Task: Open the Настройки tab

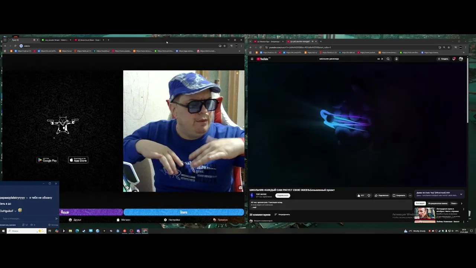Action: 172,220
